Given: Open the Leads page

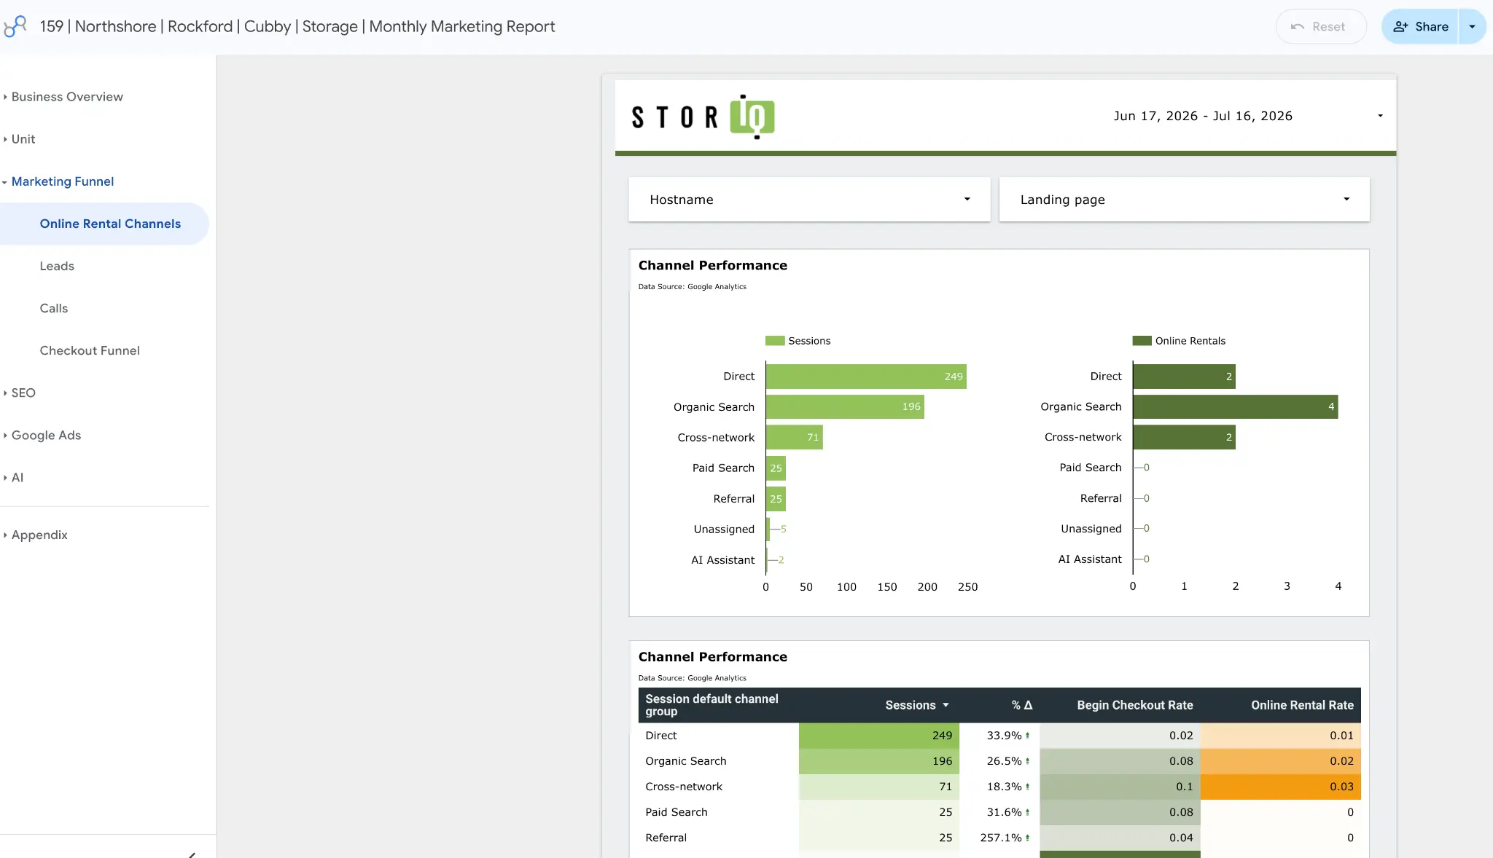Looking at the screenshot, I should (x=57, y=266).
